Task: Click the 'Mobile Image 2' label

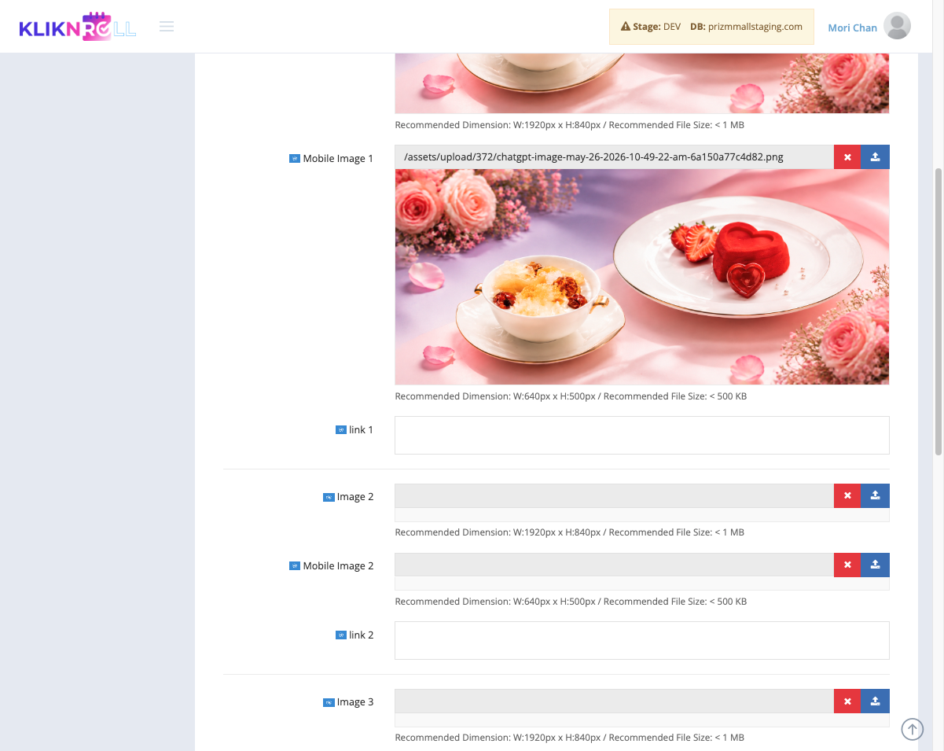Action: [338, 566]
